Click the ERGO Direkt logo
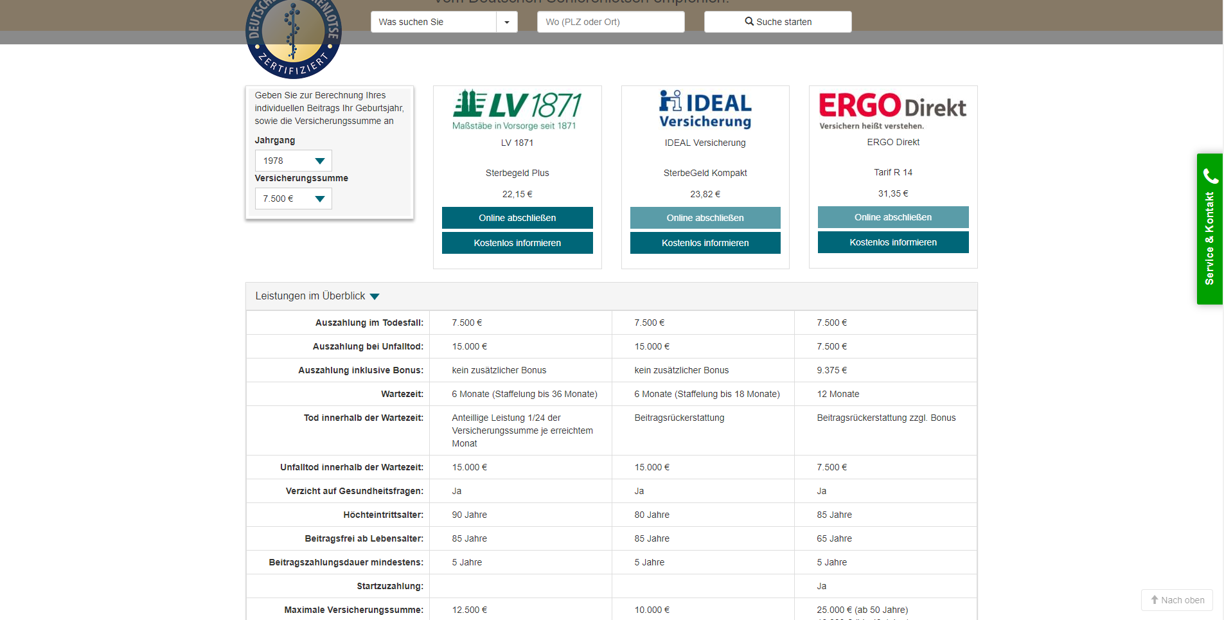The height and width of the screenshot is (620, 1224). coord(893,111)
